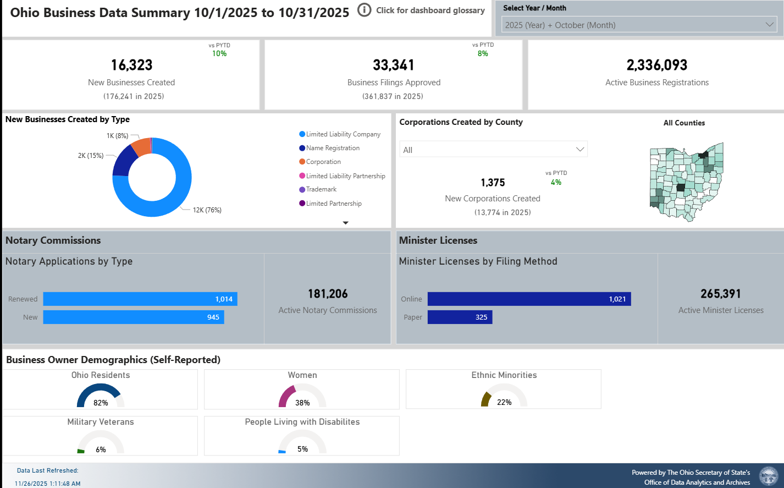Select the Renewed notary applications bar
Viewport: 784px width, 488px height.
click(x=140, y=299)
